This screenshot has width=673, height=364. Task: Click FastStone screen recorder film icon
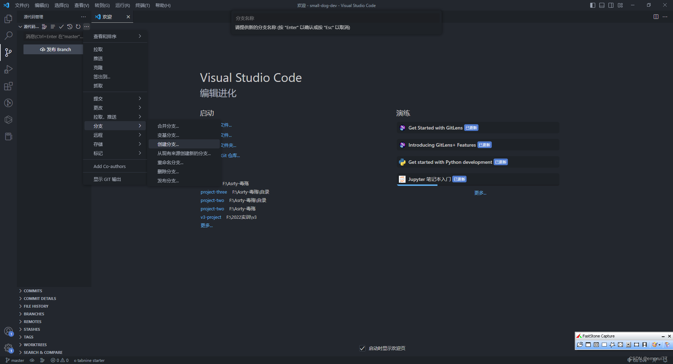(645, 345)
